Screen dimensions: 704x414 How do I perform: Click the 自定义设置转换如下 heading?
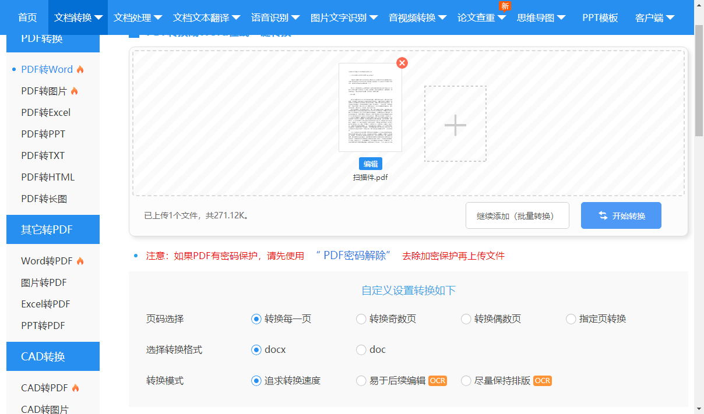coord(409,291)
